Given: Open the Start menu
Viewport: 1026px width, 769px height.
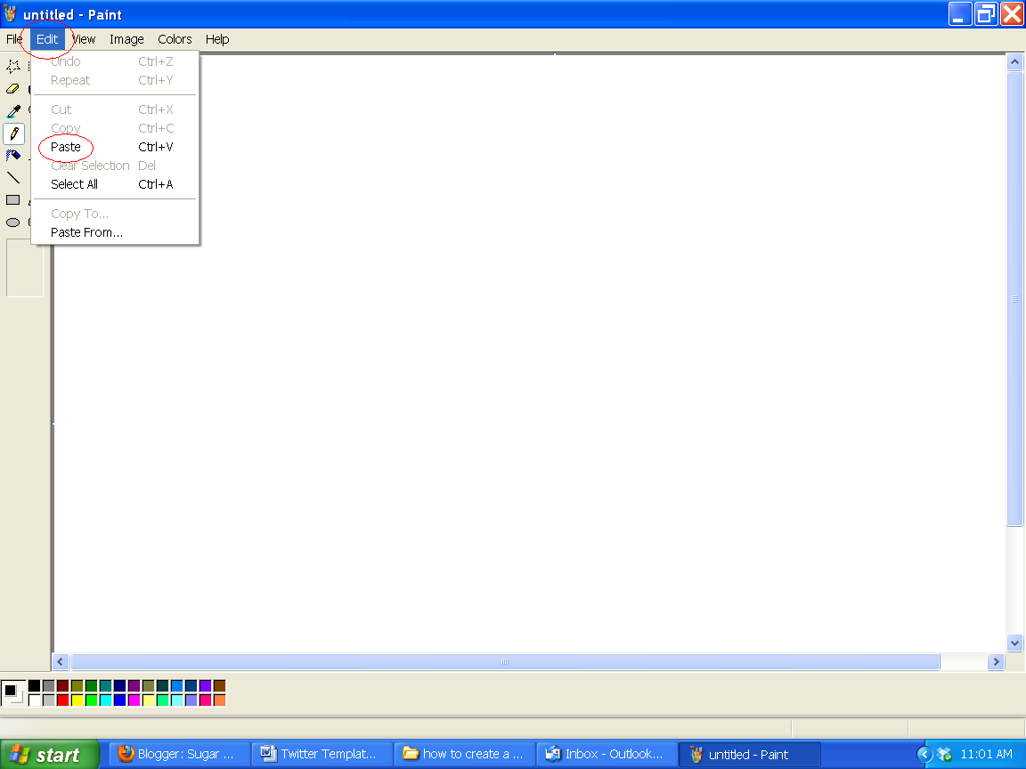Looking at the screenshot, I should [x=49, y=753].
